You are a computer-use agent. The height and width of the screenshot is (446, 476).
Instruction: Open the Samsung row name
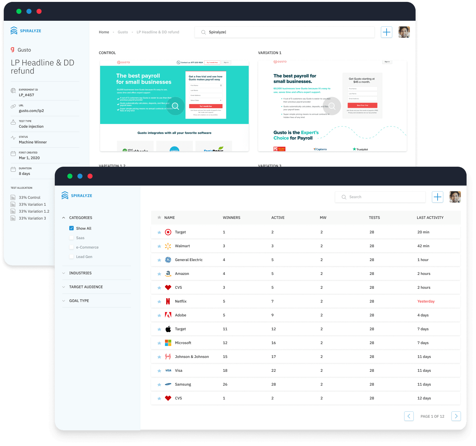click(x=183, y=384)
